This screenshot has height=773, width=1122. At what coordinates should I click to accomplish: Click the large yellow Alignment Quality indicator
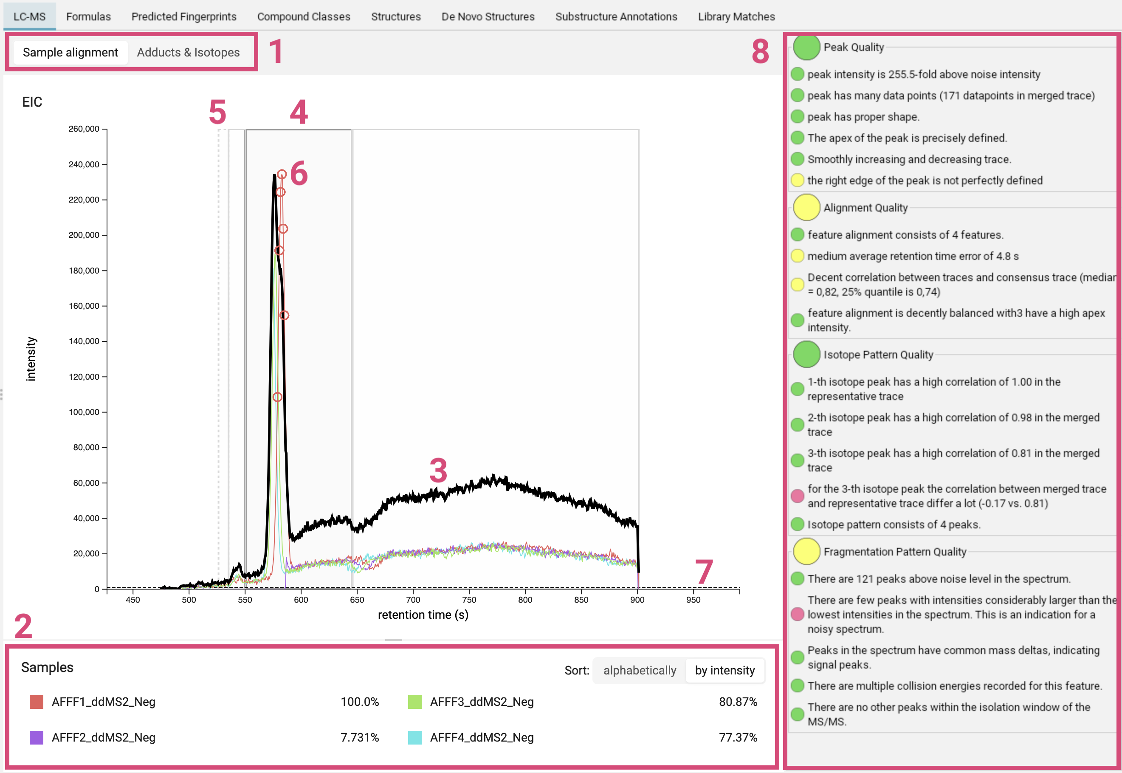pyautogui.click(x=806, y=207)
